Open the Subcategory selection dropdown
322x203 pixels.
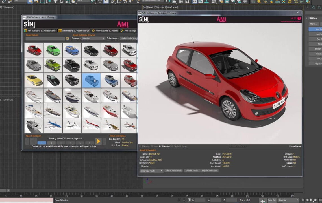click(x=129, y=38)
